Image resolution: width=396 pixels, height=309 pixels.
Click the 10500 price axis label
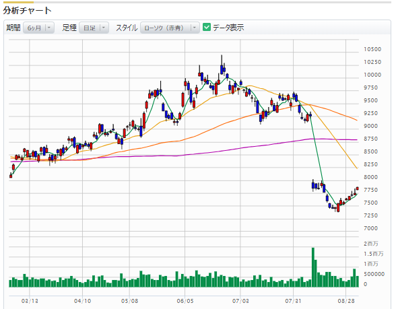[372, 49]
